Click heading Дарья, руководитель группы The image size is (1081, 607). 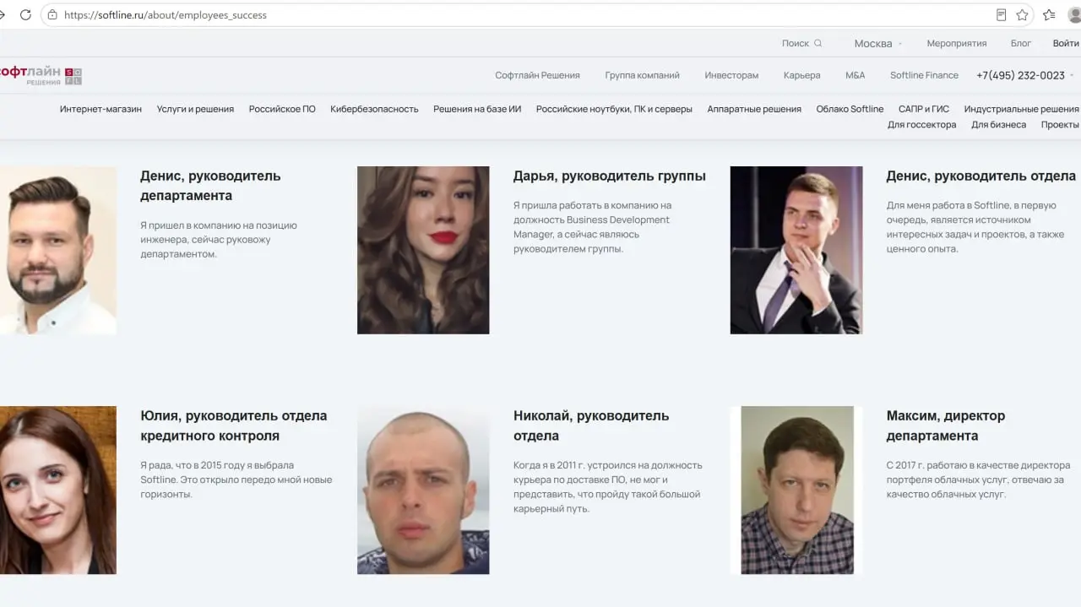click(x=609, y=176)
